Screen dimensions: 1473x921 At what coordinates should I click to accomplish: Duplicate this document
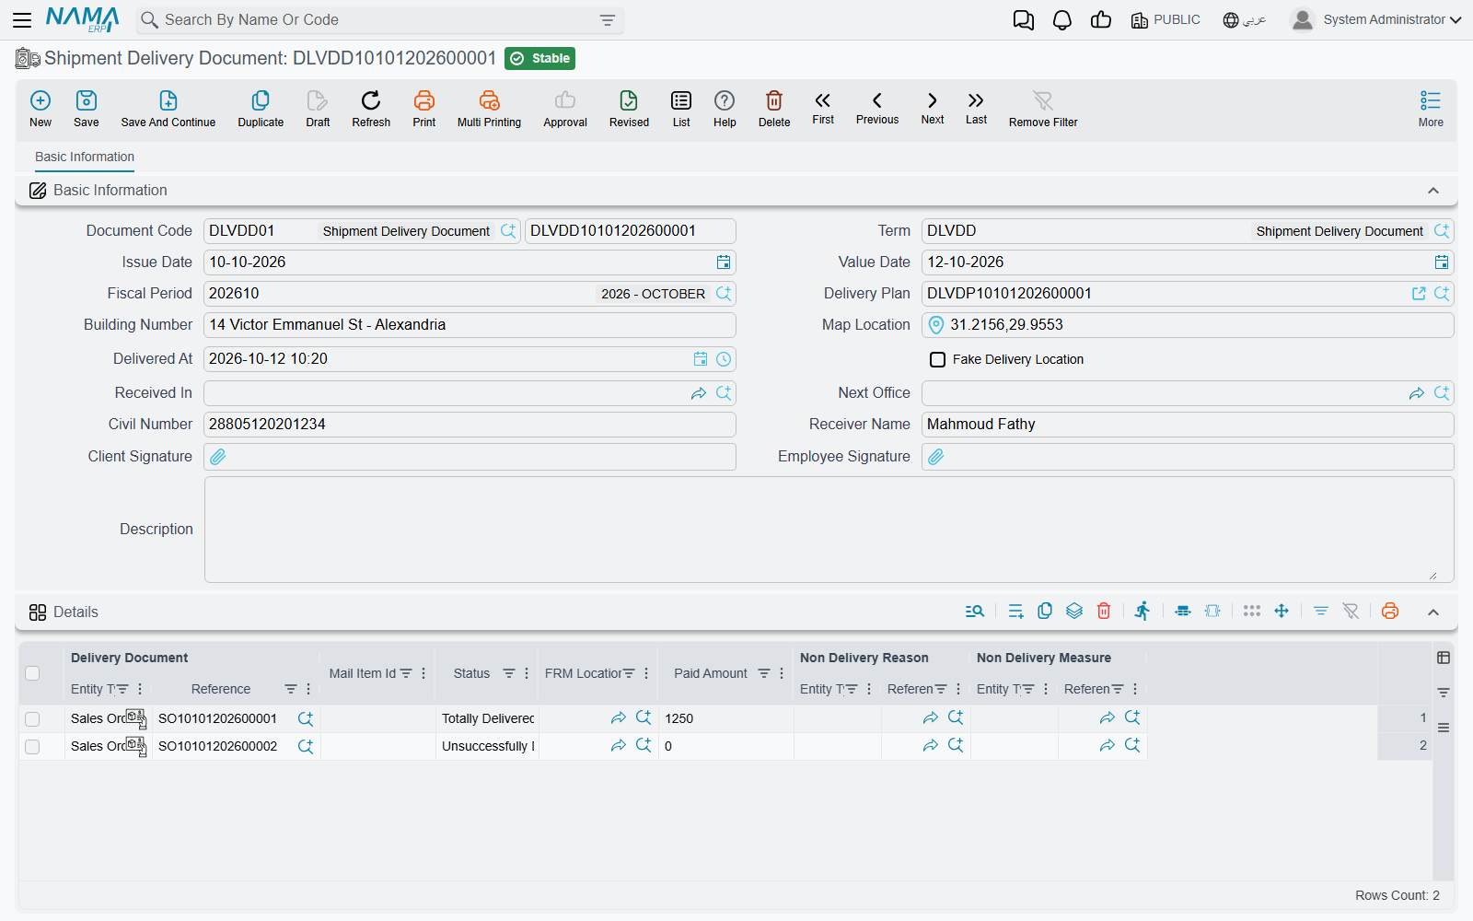coord(261,109)
